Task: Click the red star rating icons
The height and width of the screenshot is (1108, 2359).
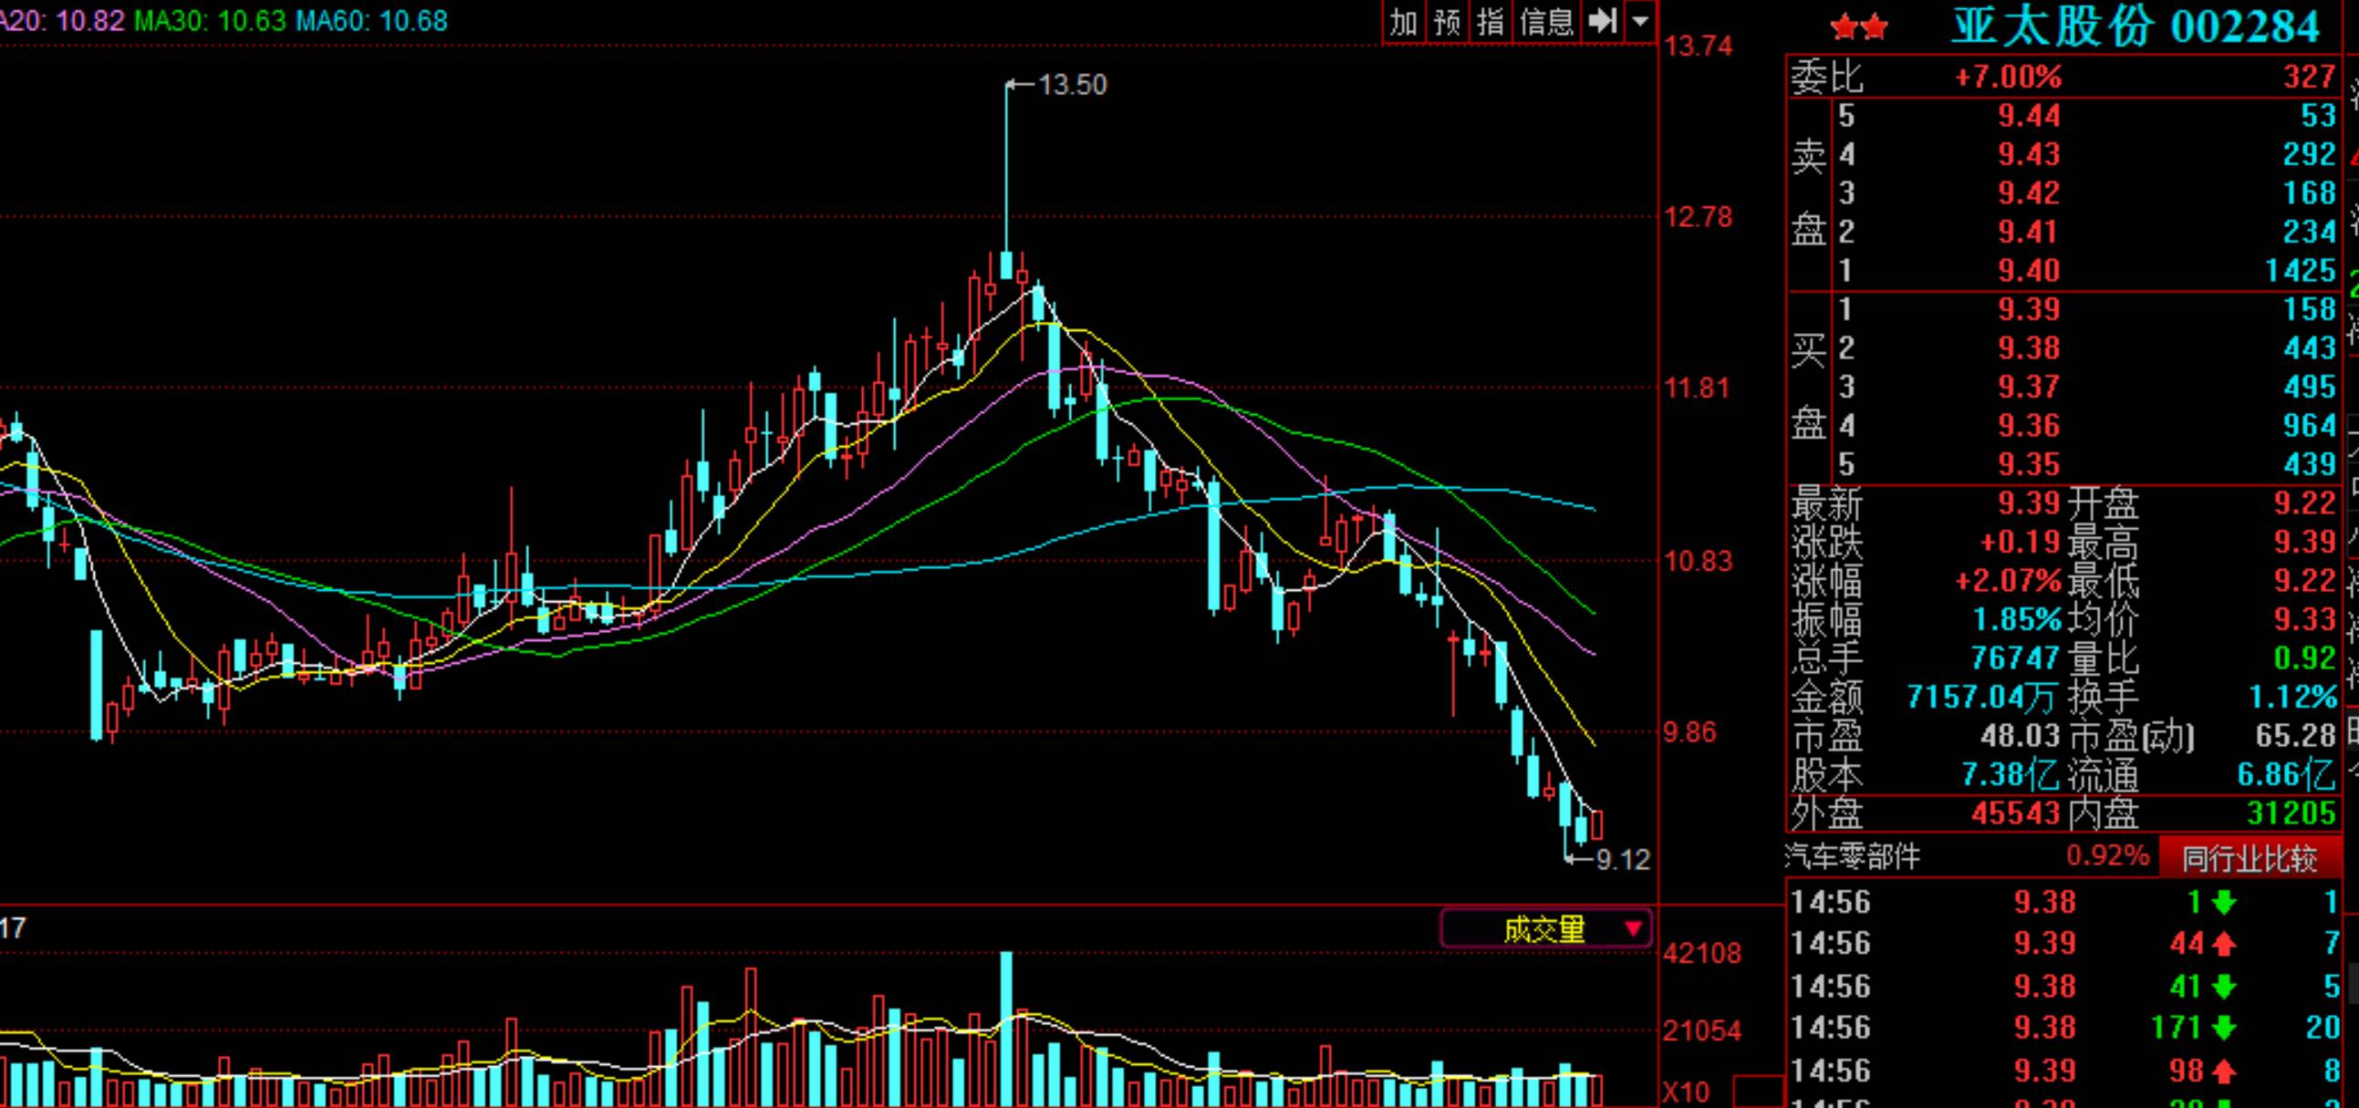Action: [1859, 27]
